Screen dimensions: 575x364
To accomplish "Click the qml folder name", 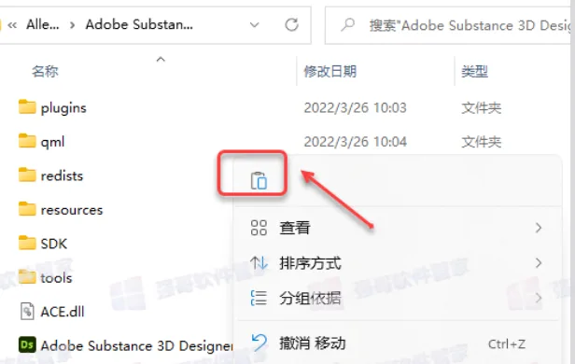I will click(x=52, y=142).
